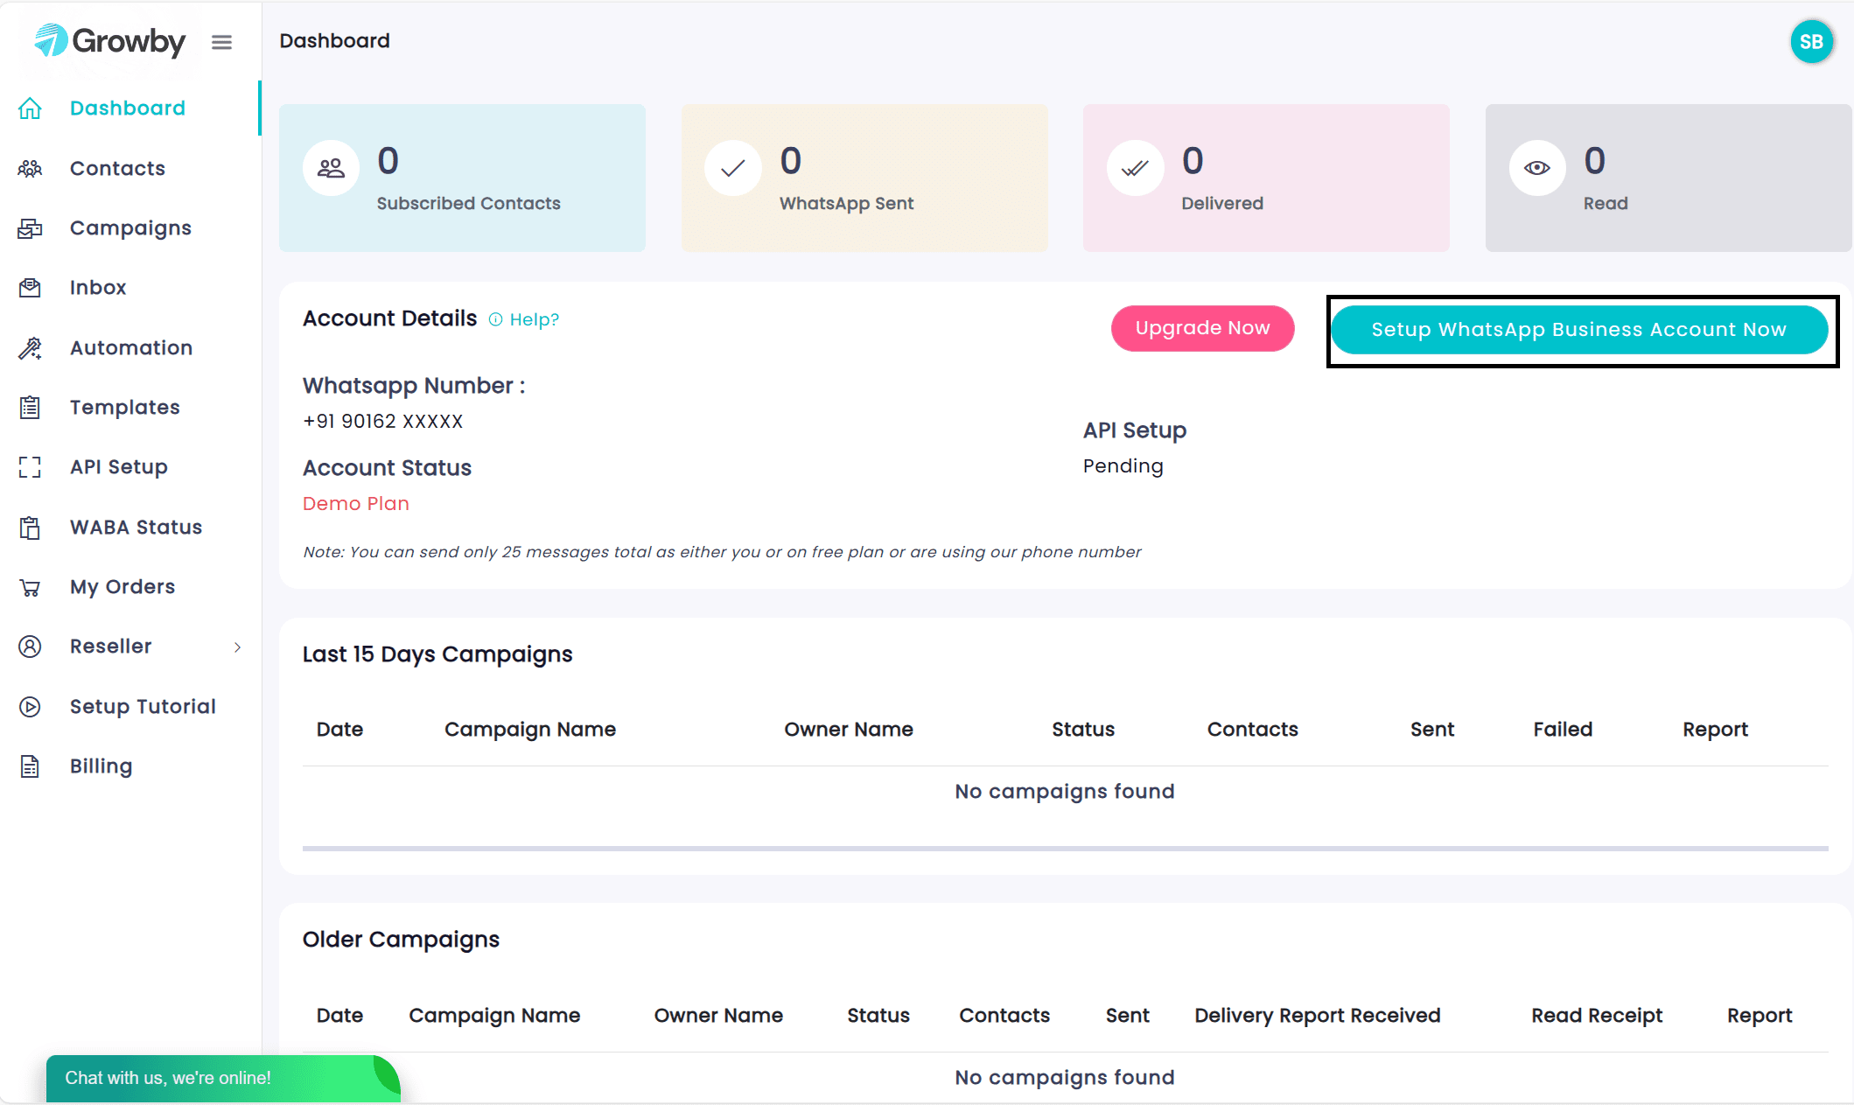Click the Older Campaigns heading
The height and width of the screenshot is (1105, 1854).
(401, 940)
